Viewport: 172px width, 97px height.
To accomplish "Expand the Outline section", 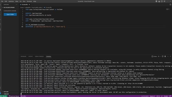I will pos(6,92).
